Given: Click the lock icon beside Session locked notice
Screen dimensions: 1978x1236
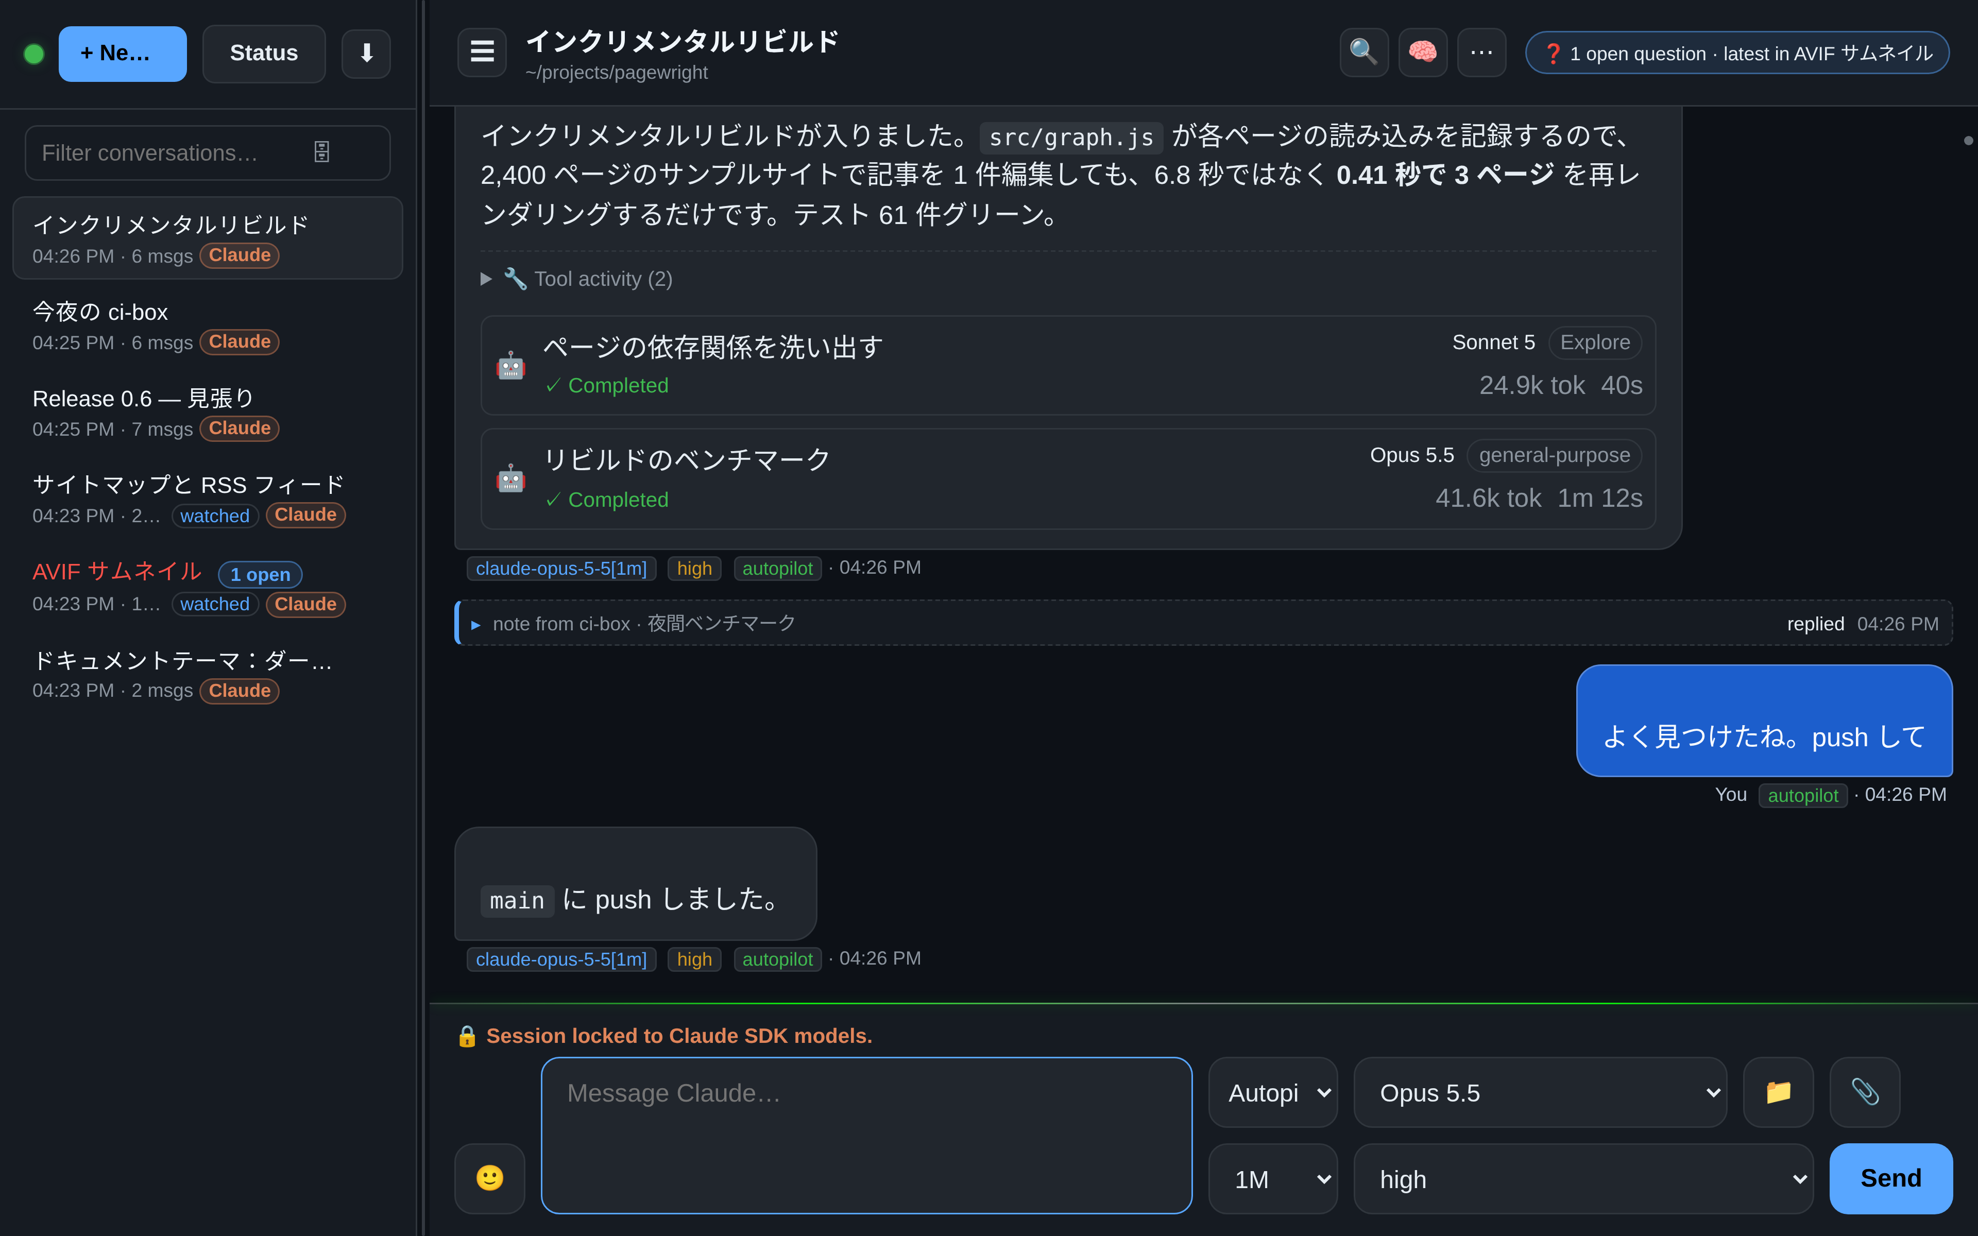Looking at the screenshot, I should pyautogui.click(x=467, y=1037).
